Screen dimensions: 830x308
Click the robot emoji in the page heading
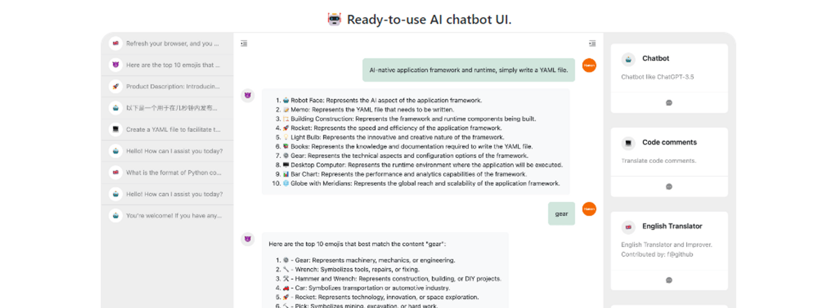pos(335,19)
